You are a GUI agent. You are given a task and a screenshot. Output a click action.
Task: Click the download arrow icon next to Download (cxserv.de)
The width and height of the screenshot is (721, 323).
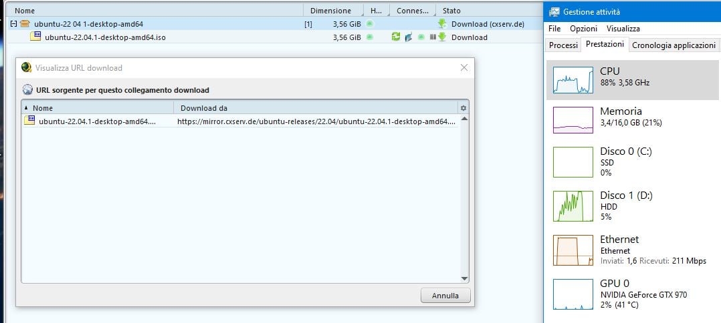pos(442,24)
